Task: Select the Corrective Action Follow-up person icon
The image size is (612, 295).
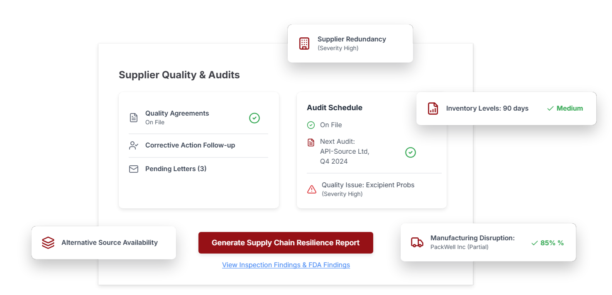Action: tap(133, 145)
